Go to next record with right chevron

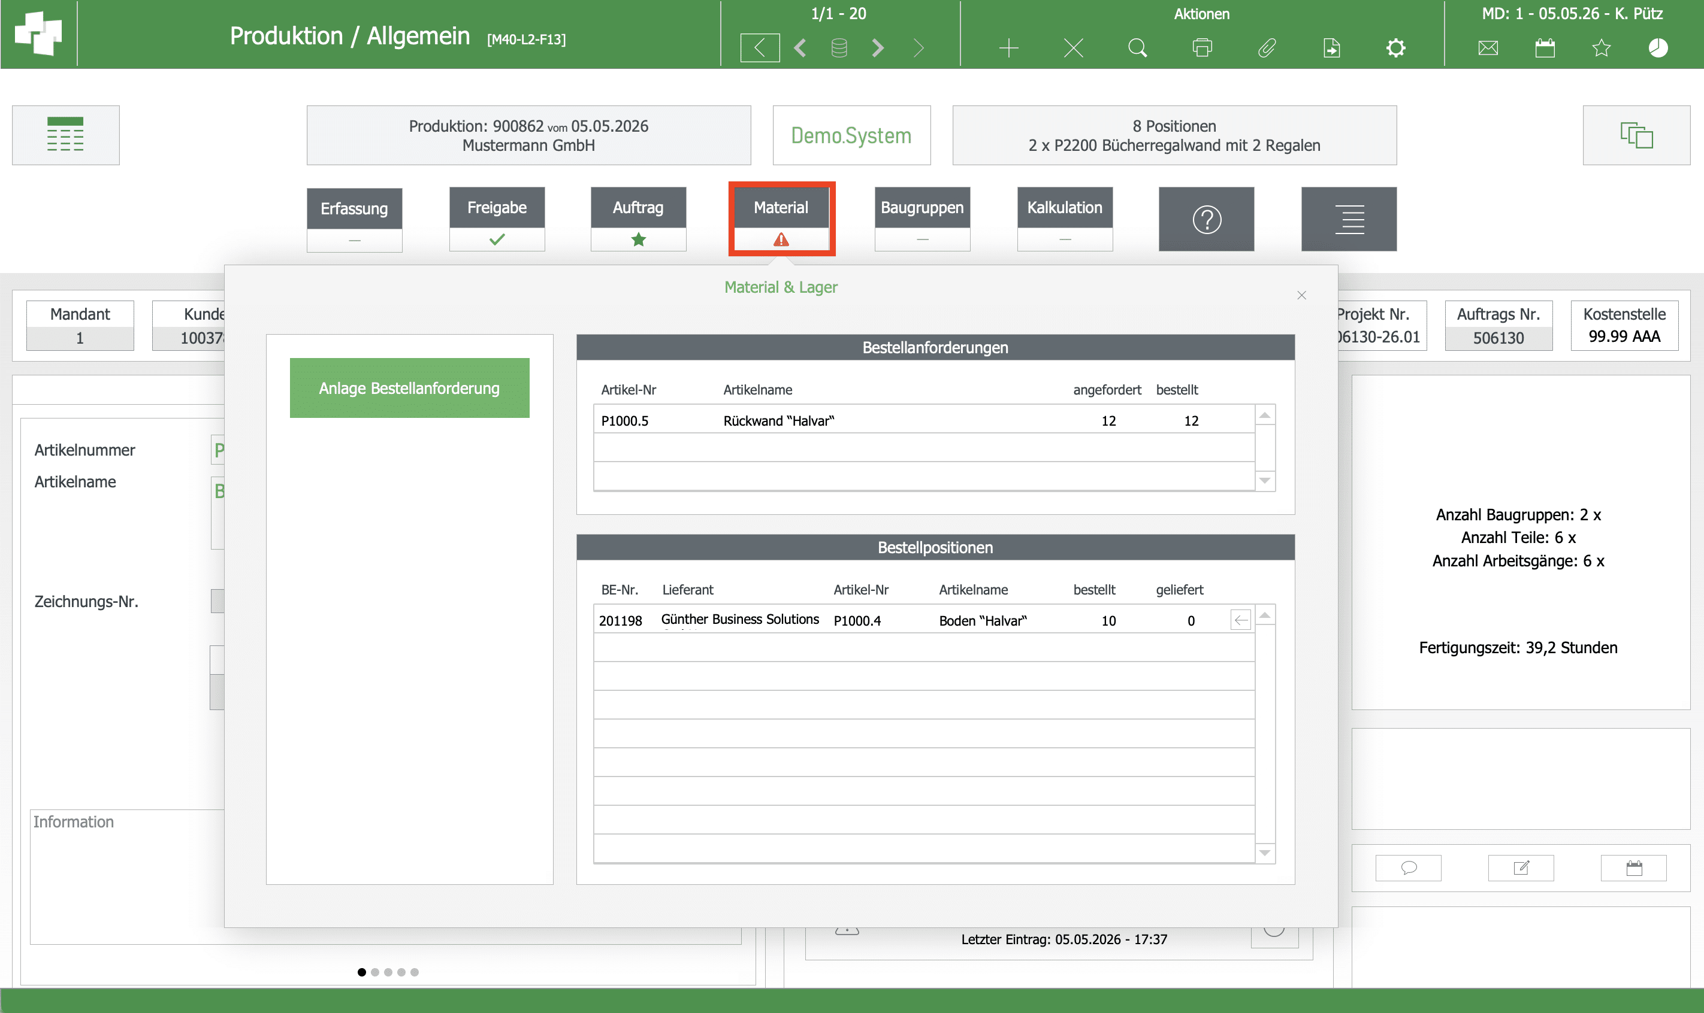tap(878, 48)
